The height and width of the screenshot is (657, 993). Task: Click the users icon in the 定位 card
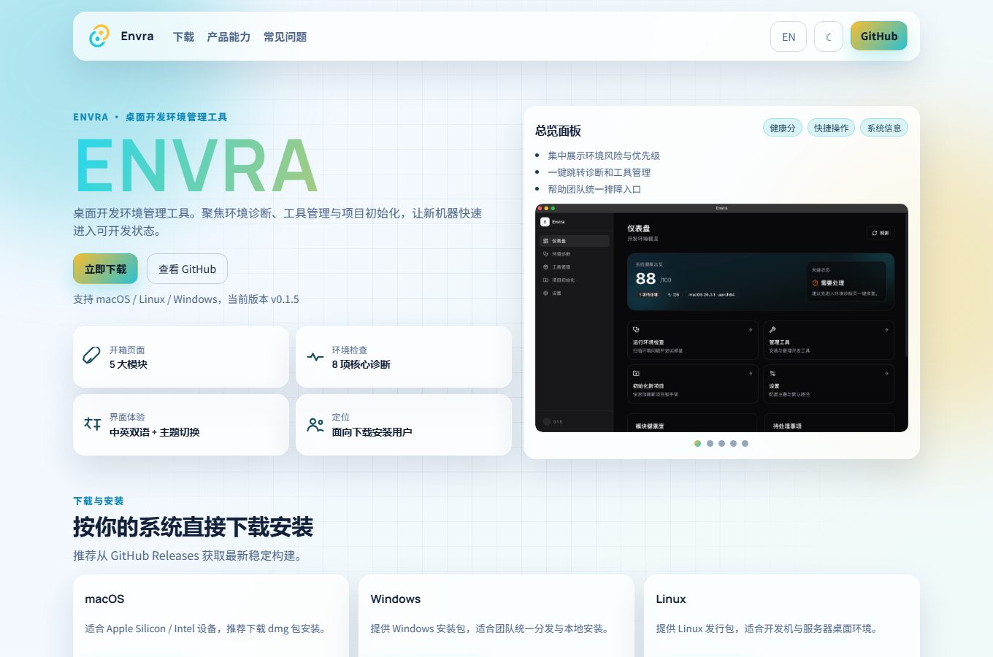coord(315,424)
